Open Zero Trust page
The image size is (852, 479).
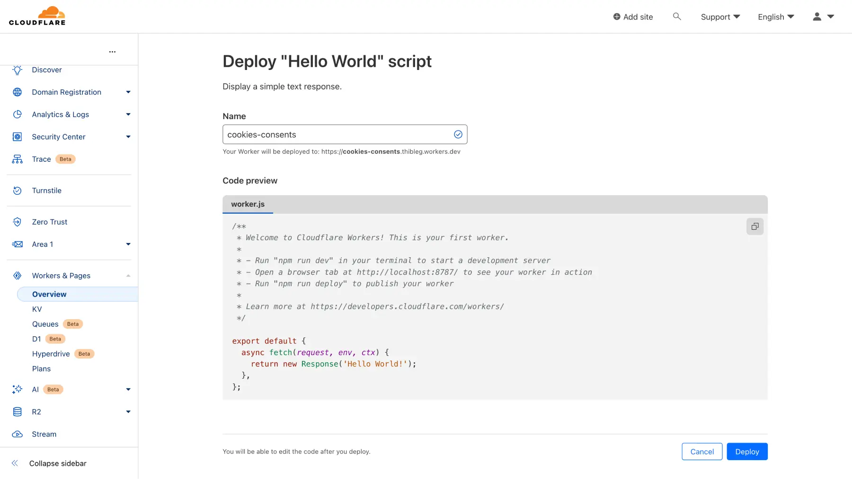click(x=50, y=222)
